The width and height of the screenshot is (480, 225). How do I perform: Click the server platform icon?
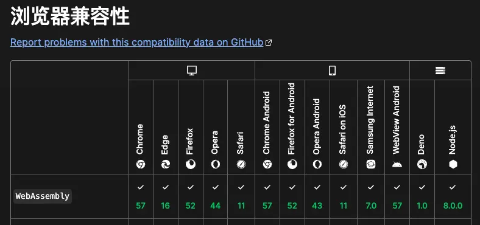pyautogui.click(x=440, y=71)
